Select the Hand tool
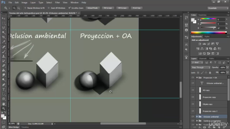 click(4, 104)
